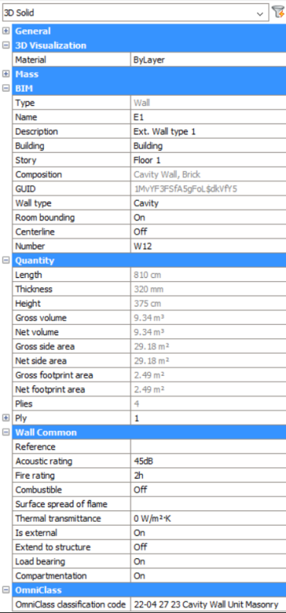
Task: Select the Material ByLayer value field
Action: (208, 59)
